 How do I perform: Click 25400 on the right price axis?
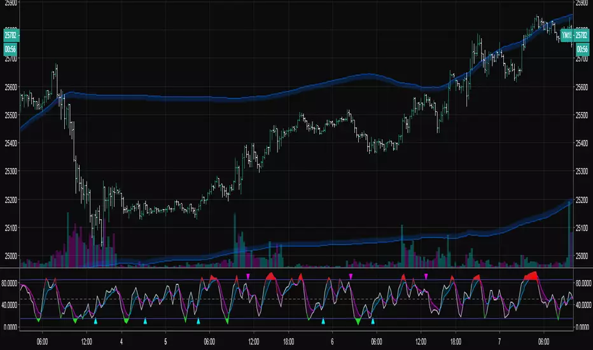click(582, 143)
